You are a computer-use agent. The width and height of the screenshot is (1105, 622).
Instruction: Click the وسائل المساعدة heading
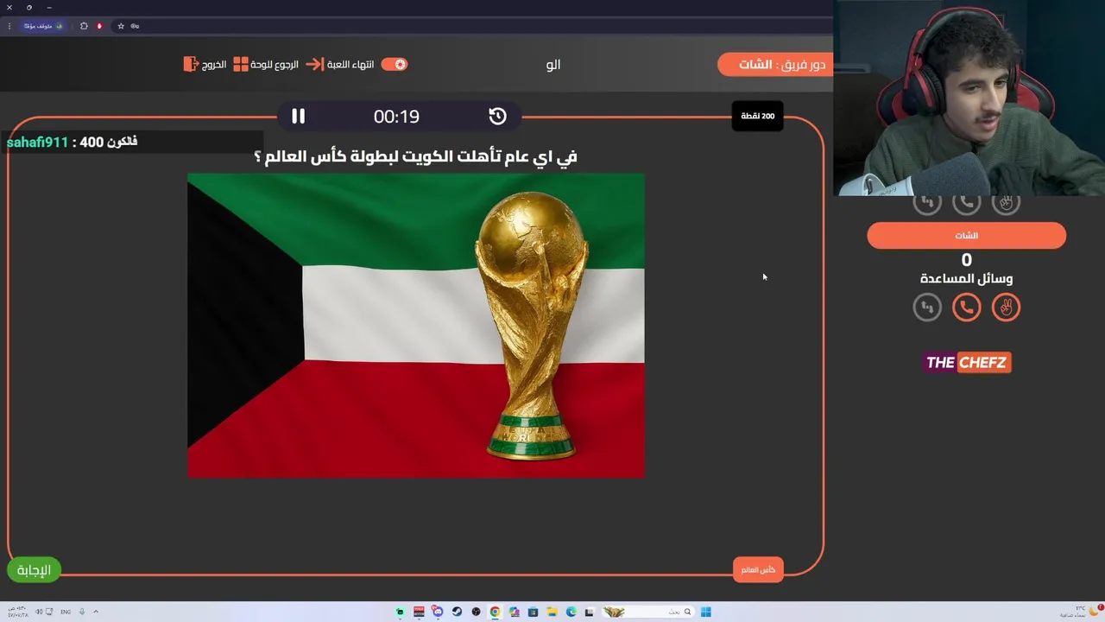click(966, 278)
